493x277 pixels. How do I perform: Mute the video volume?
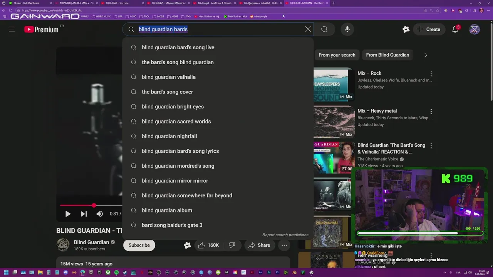[100, 214]
